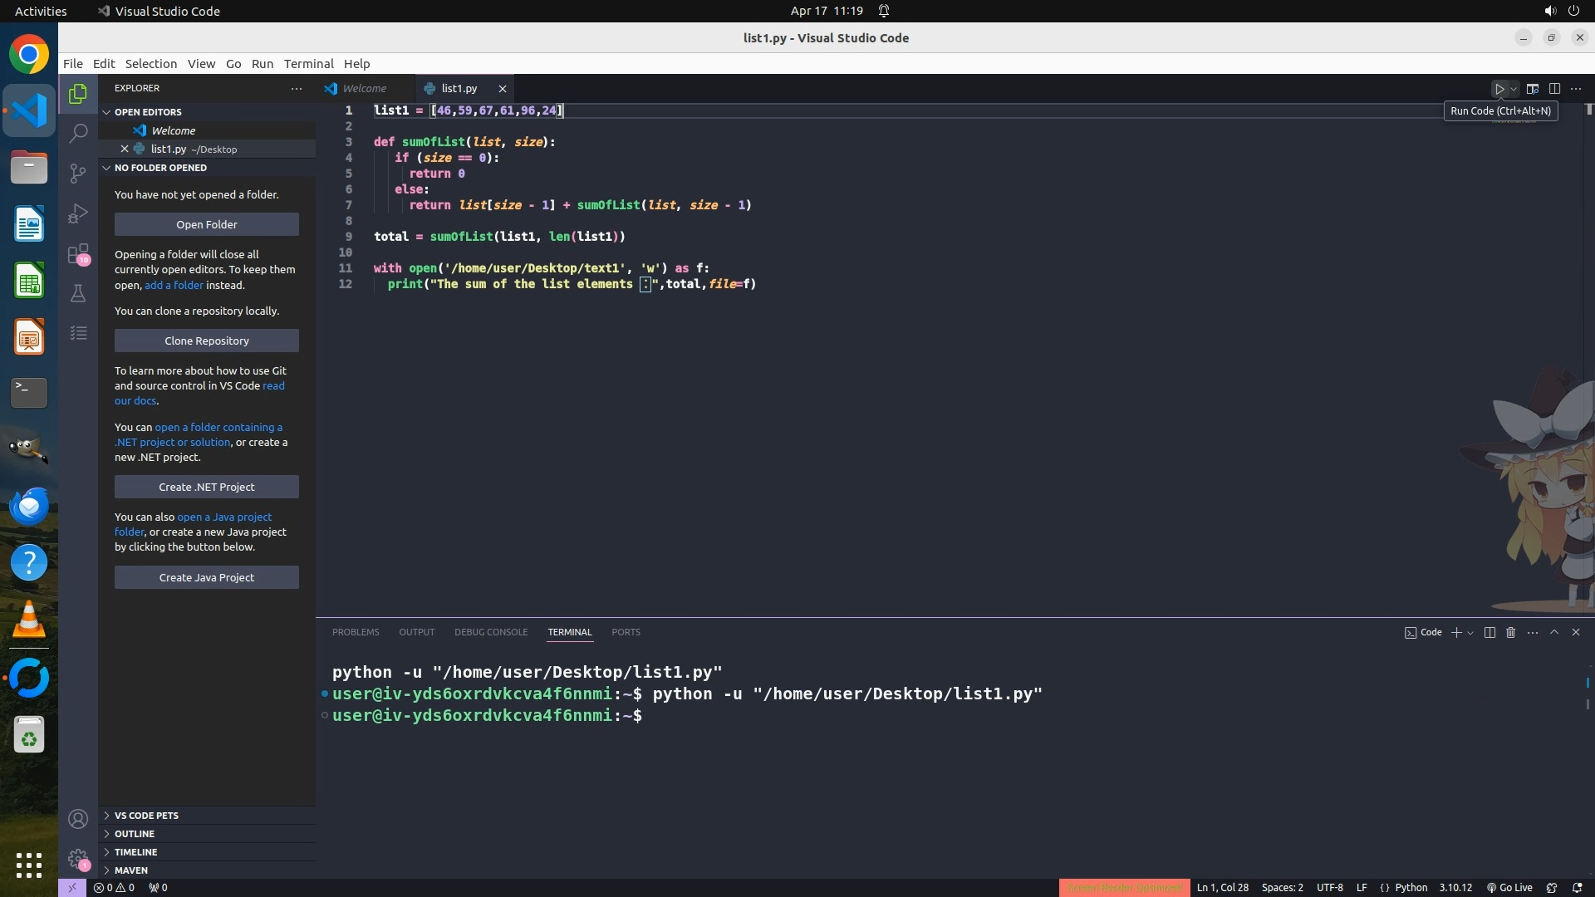Image resolution: width=1595 pixels, height=897 pixels.
Task: Expand the VS CODE PETS section
Action: pyautogui.click(x=146, y=816)
